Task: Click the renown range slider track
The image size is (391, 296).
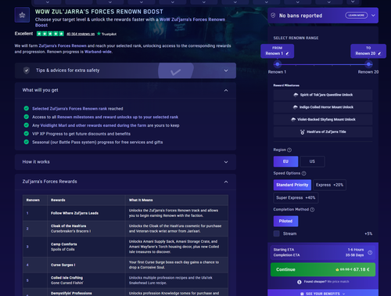Action: coord(323,64)
